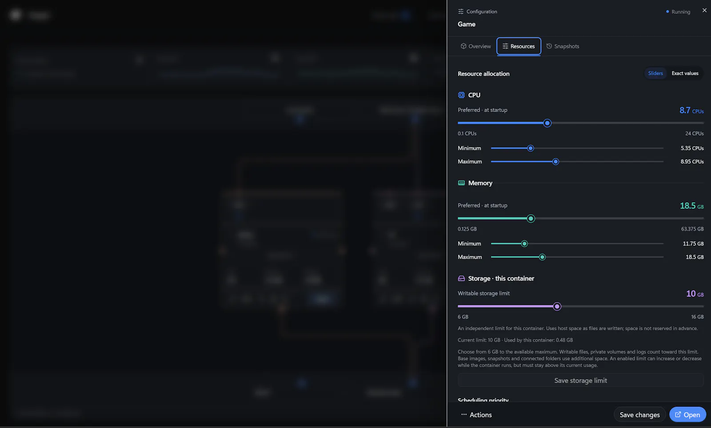Adjust Memory Preferred at startup slider
This screenshot has height=428, width=711.
point(531,219)
